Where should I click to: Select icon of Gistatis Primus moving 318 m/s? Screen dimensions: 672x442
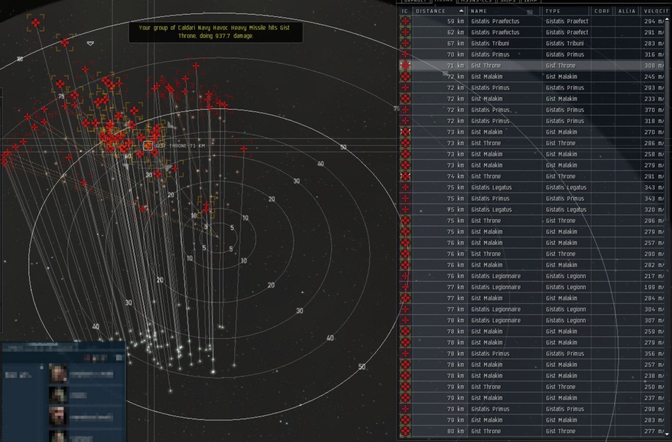(405, 121)
